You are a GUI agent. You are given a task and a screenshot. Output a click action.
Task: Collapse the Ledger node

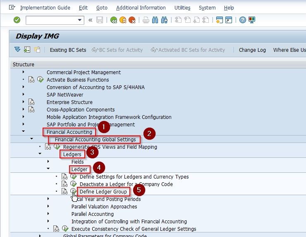tap(48, 169)
